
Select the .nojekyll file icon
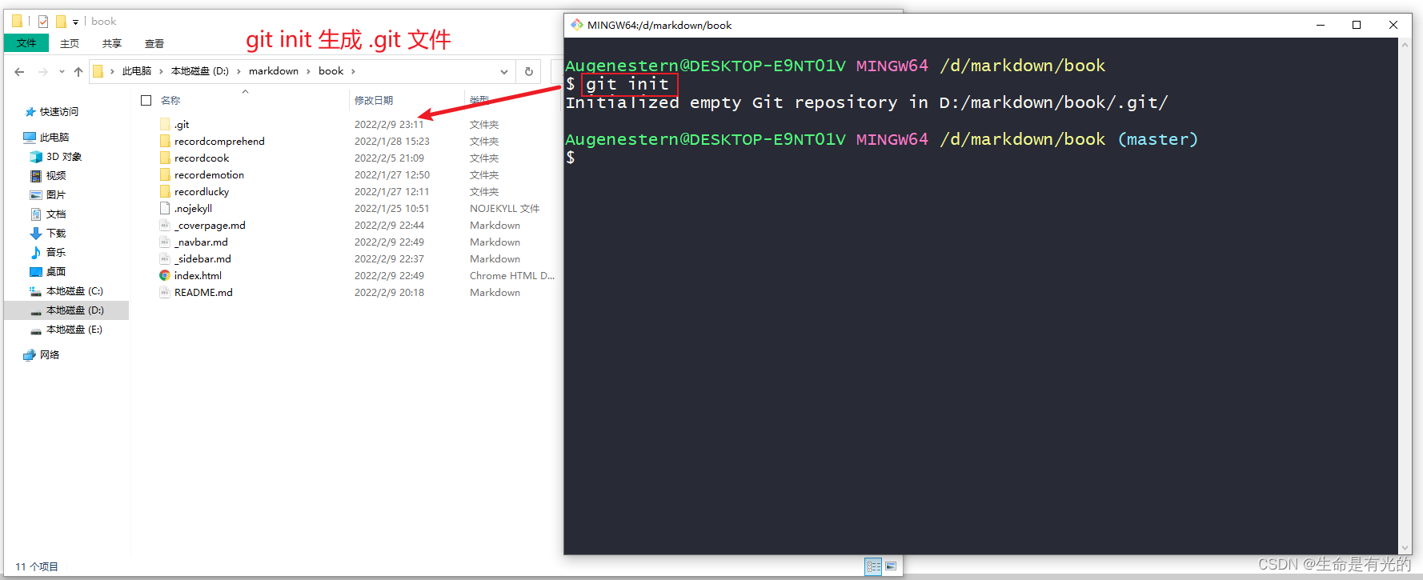(x=165, y=209)
